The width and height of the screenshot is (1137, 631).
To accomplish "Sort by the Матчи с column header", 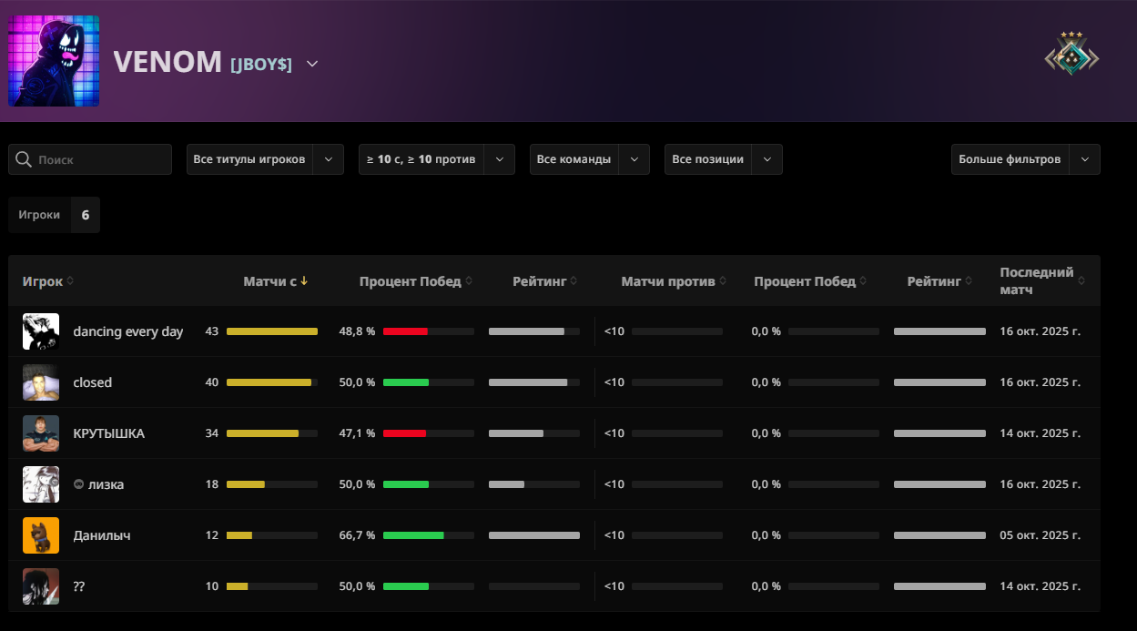I will [276, 281].
